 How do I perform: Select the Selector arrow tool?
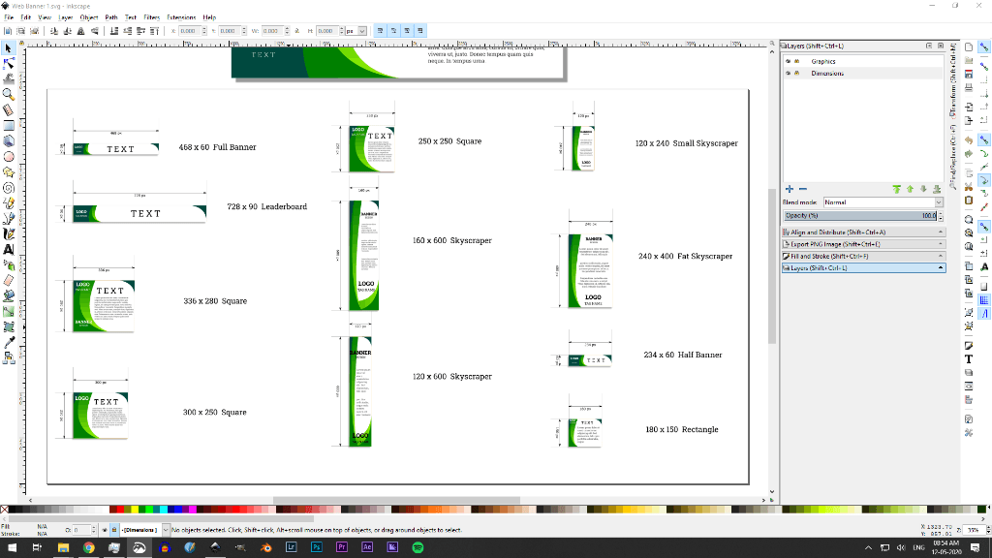pyautogui.click(x=7, y=46)
